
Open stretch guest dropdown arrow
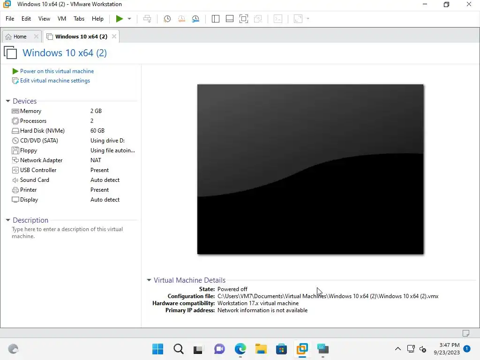pos(308,19)
